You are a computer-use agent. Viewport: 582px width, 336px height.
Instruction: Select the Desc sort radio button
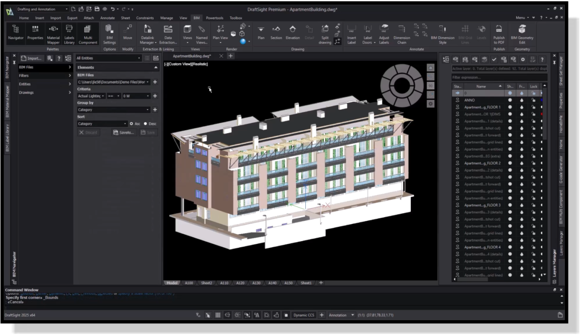[x=145, y=123]
